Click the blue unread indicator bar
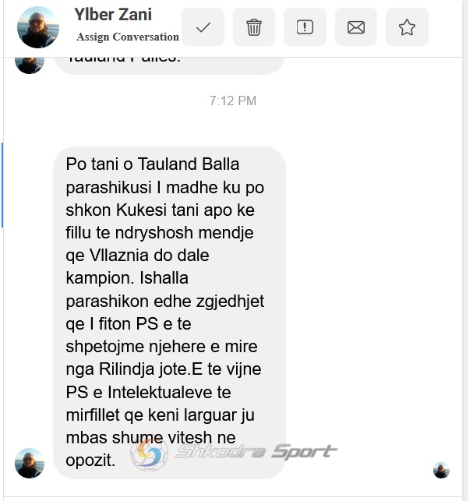The image size is (473, 501). click(2, 185)
